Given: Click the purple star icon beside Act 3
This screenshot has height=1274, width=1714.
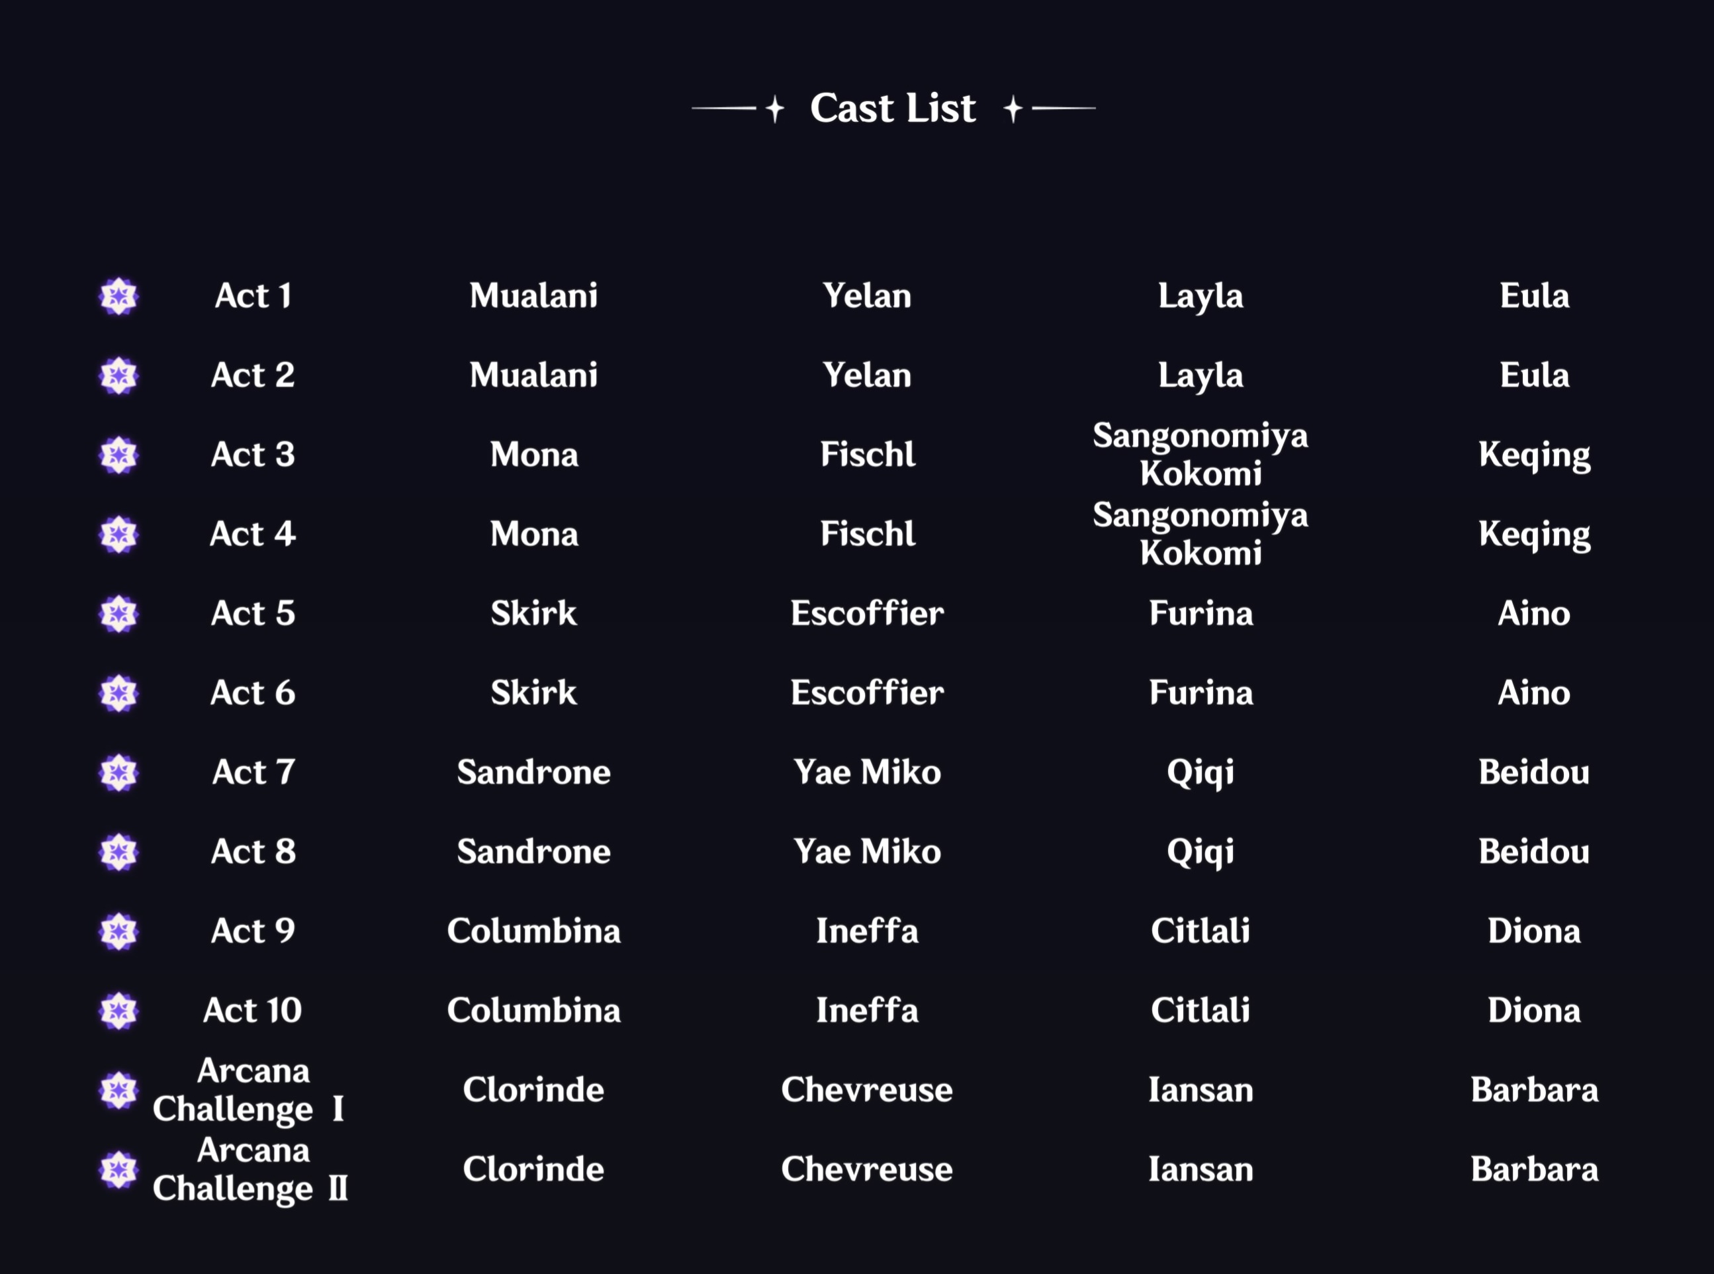Looking at the screenshot, I should (x=118, y=455).
